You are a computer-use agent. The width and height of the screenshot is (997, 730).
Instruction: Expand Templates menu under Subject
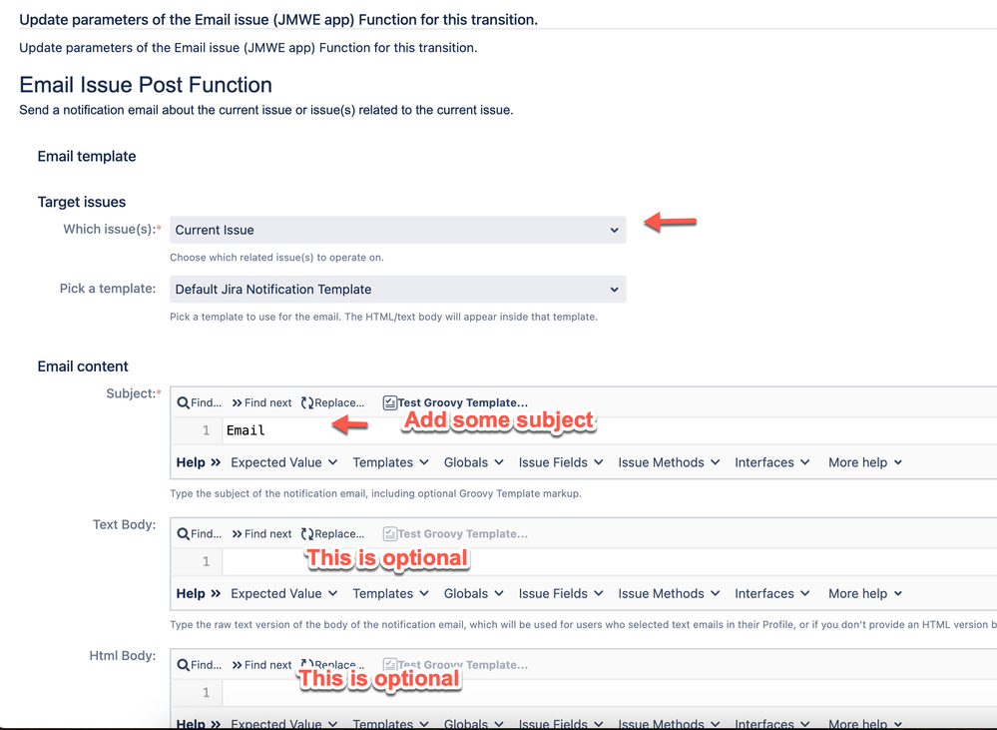390,462
